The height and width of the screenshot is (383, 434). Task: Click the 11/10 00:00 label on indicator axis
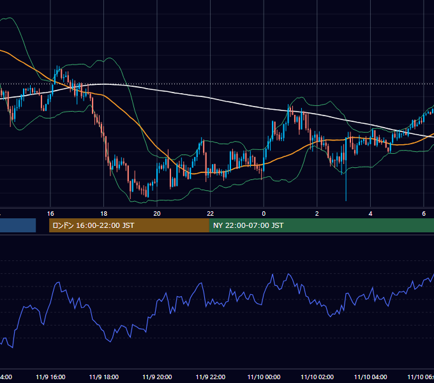[x=264, y=377]
